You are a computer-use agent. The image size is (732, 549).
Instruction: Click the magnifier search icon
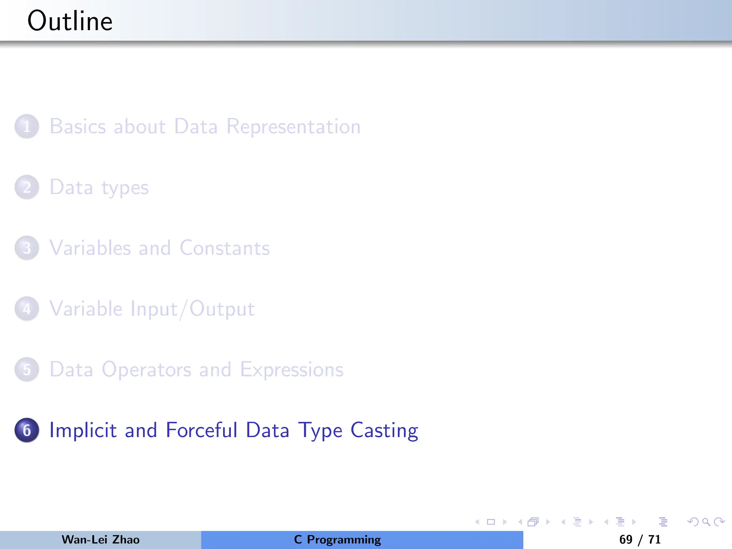[706, 522]
